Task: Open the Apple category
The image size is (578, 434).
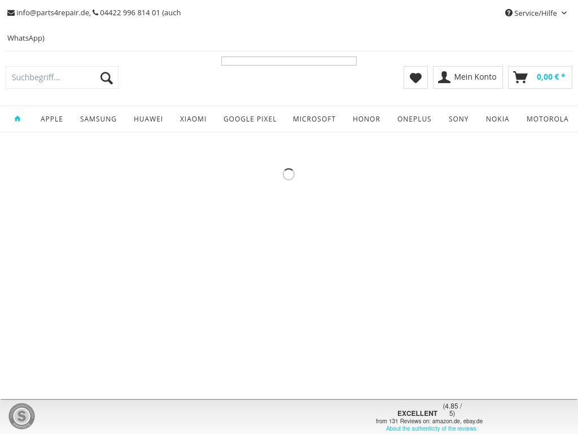Action: [x=52, y=119]
